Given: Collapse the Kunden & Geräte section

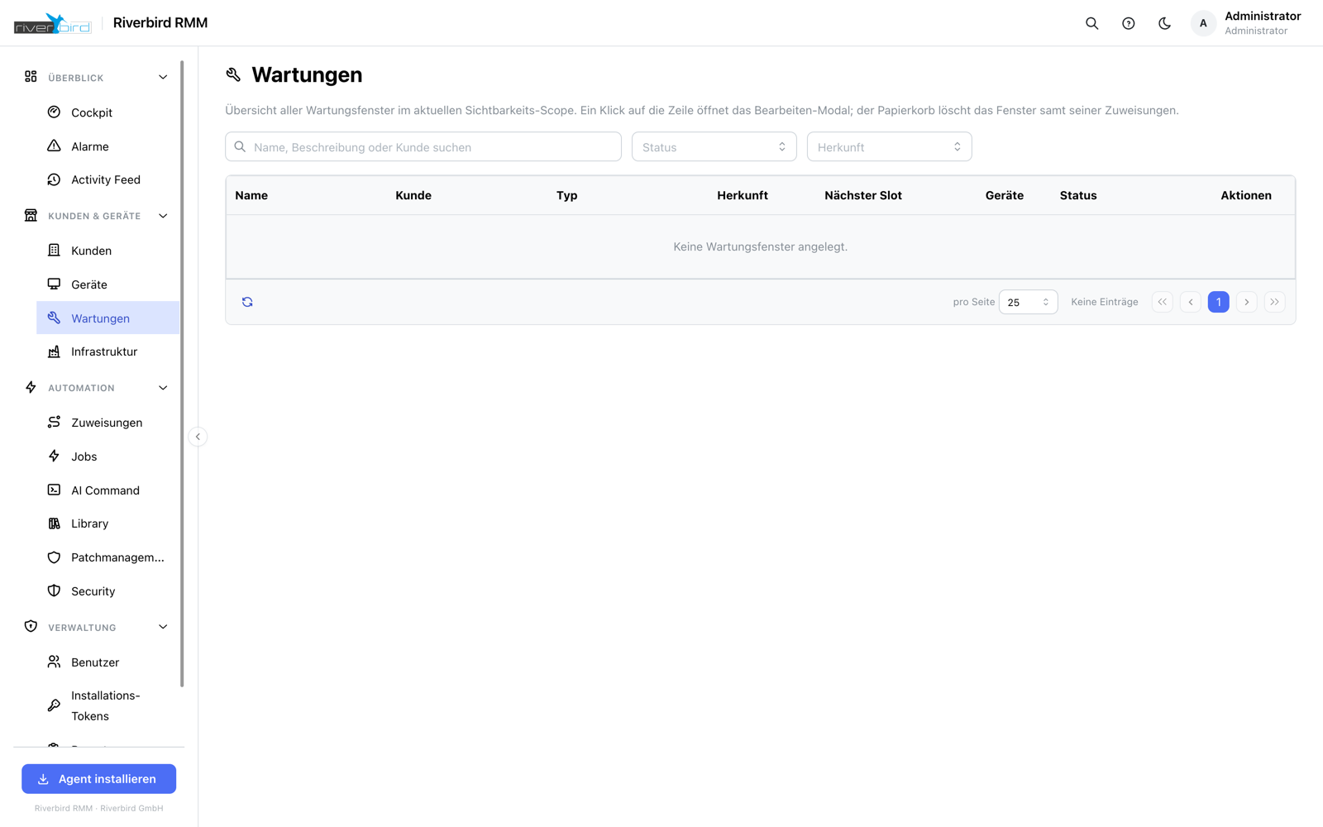Looking at the screenshot, I should (163, 216).
